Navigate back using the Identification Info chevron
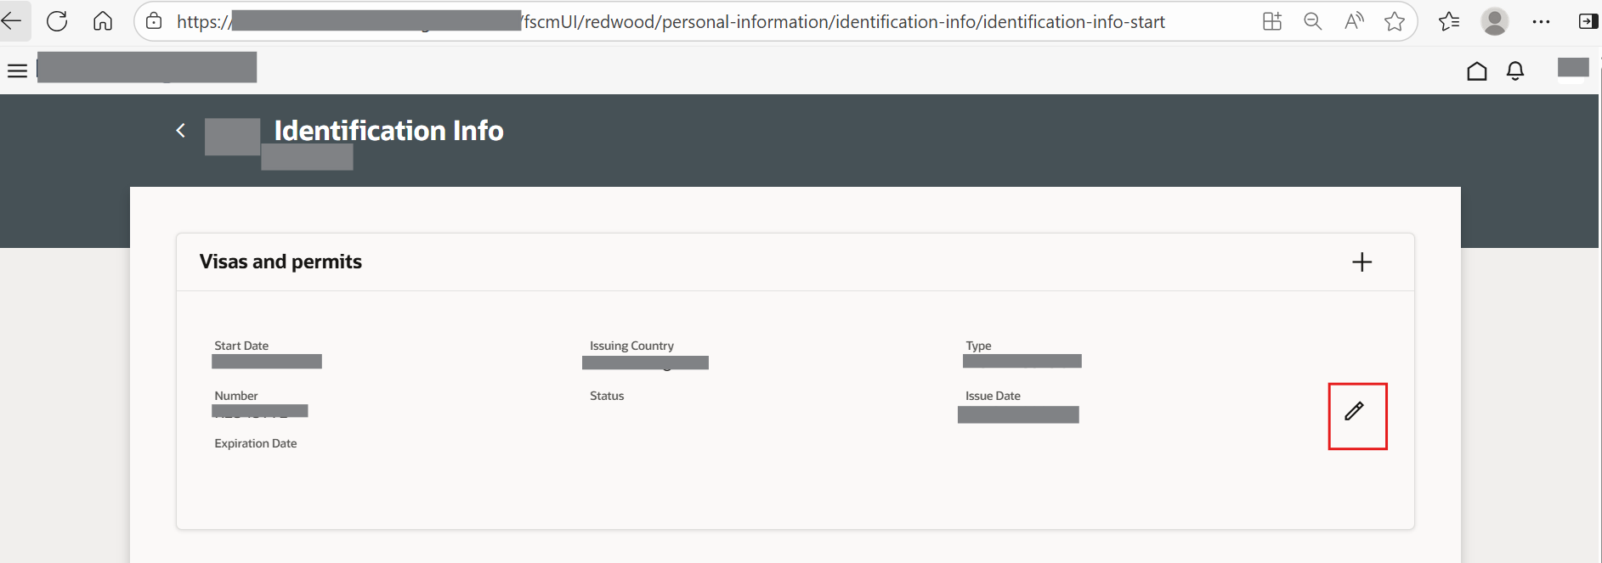Image resolution: width=1602 pixels, height=563 pixels. click(180, 130)
